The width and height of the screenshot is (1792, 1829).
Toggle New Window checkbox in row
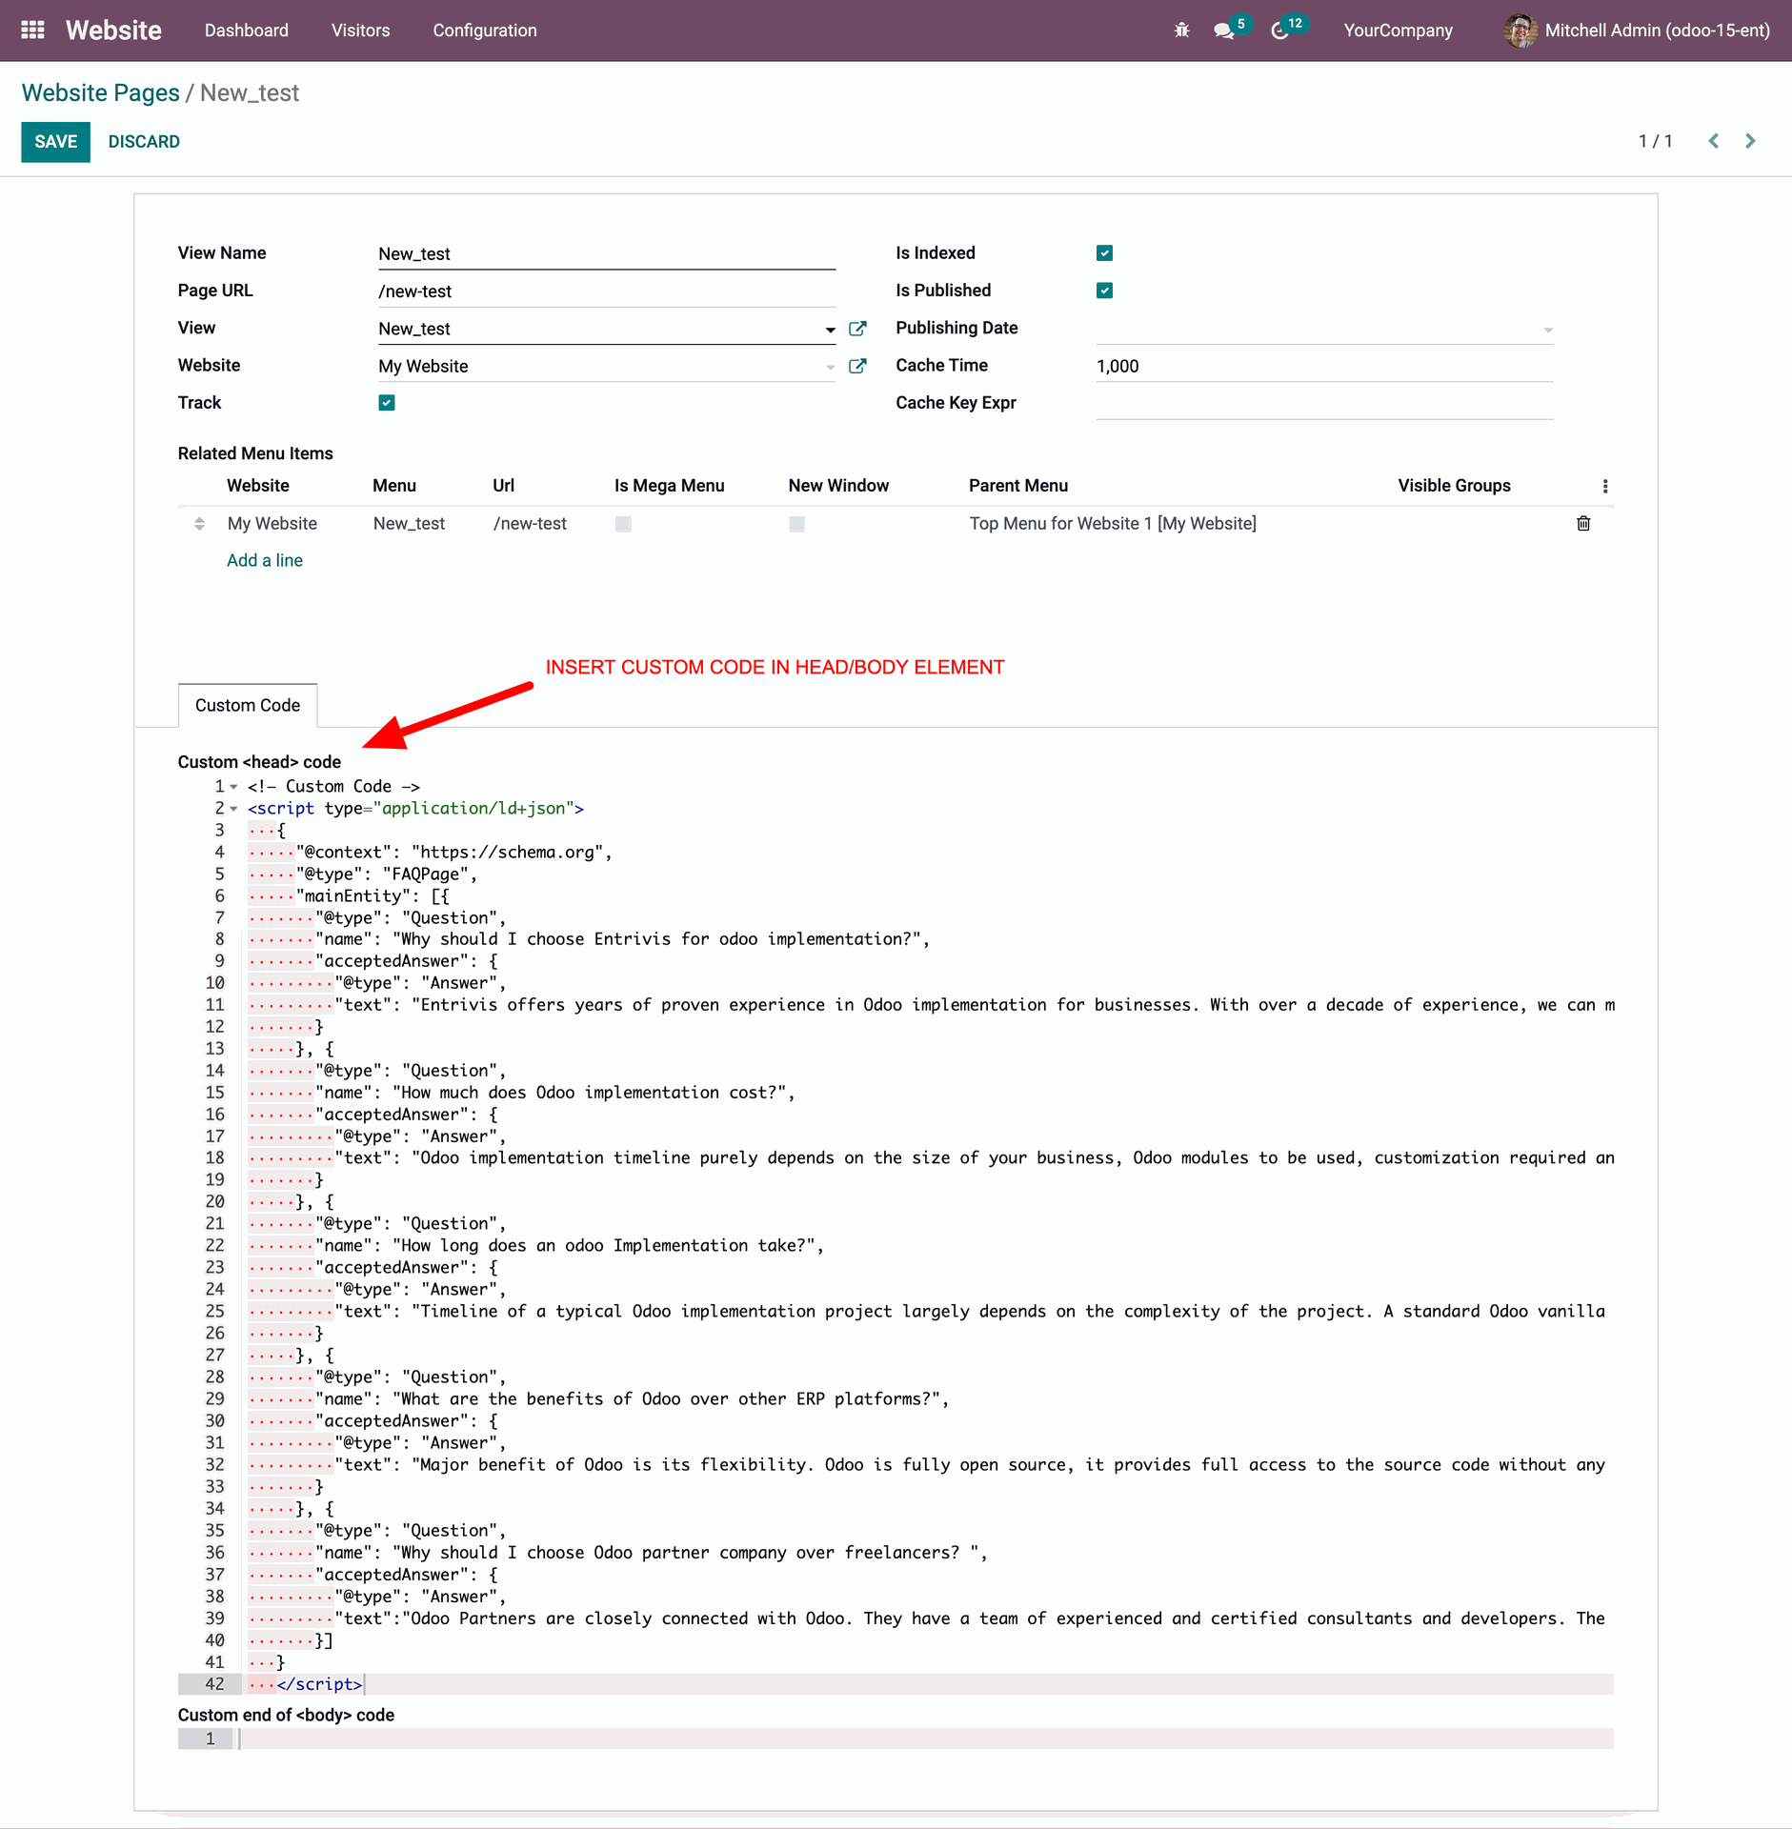coord(796,523)
